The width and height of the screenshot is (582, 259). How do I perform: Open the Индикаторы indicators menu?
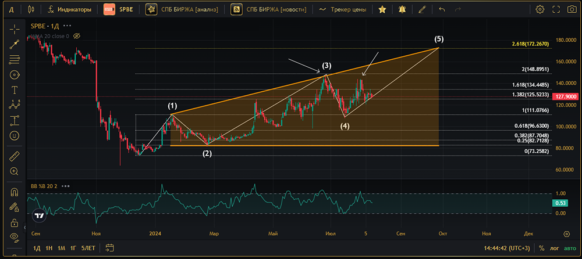click(70, 10)
